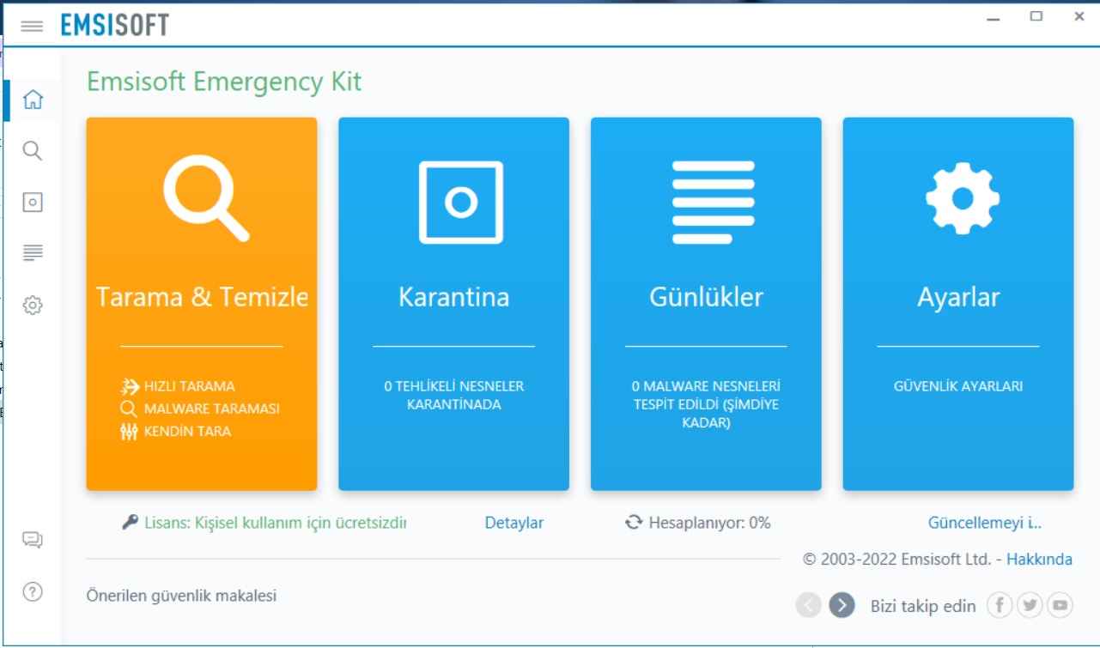Click Önerilen güvenlik makalesi text

[x=181, y=595]
